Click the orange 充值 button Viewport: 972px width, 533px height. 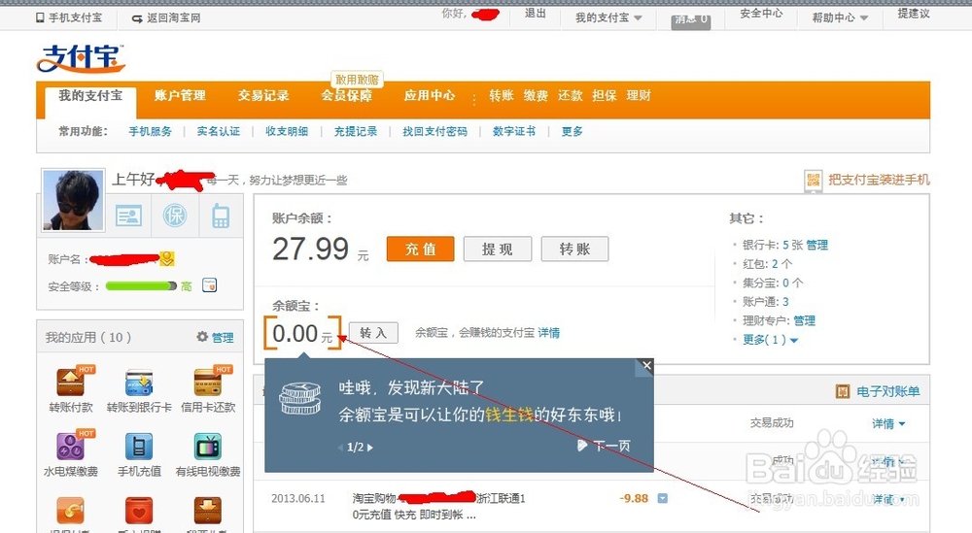pos(420,249)
